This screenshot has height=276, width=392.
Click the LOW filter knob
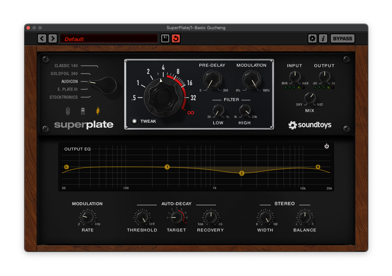pyautogui.click(x=218, y=110)
